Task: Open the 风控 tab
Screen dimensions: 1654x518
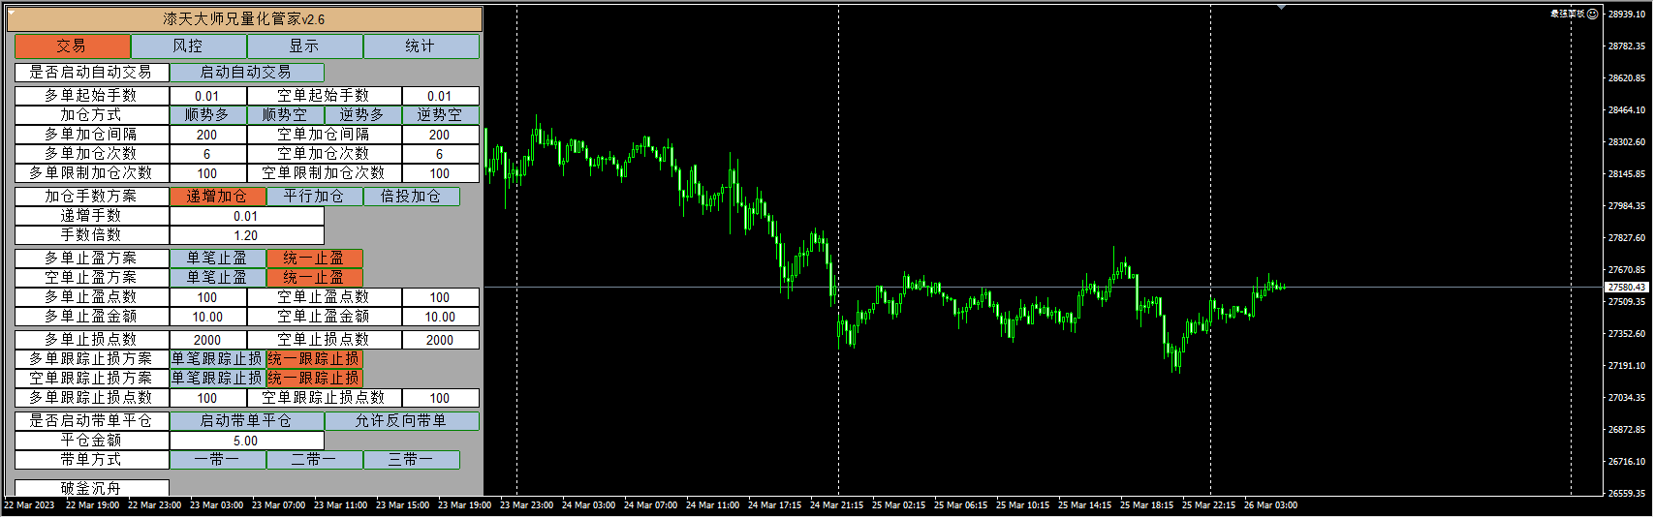Action: (x=189, y=46)
